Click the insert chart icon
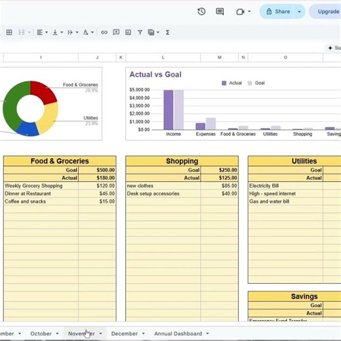 tap(128, 32)
